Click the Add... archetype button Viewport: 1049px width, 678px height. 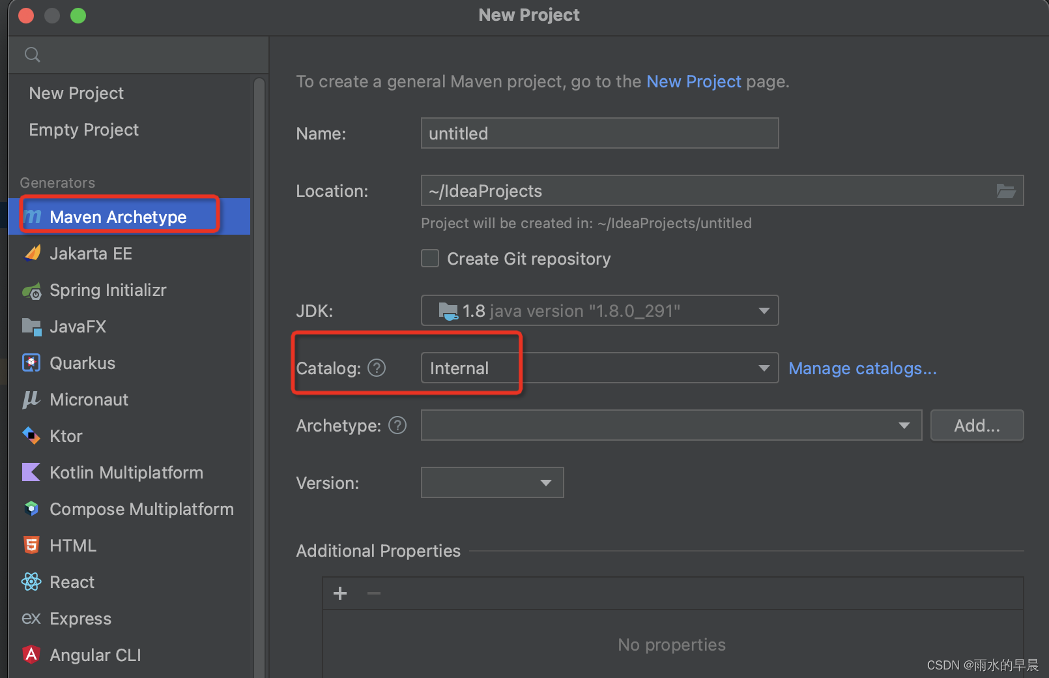[x=977, y=425]
